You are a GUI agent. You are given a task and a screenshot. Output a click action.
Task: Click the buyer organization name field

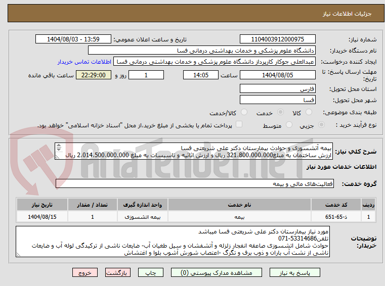pos(201,51)
